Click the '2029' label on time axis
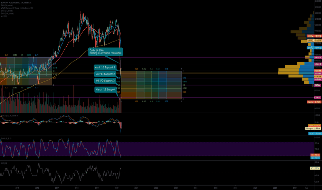Screen dimensions: 322x190 pyautogui.click(x=295, y=188)
